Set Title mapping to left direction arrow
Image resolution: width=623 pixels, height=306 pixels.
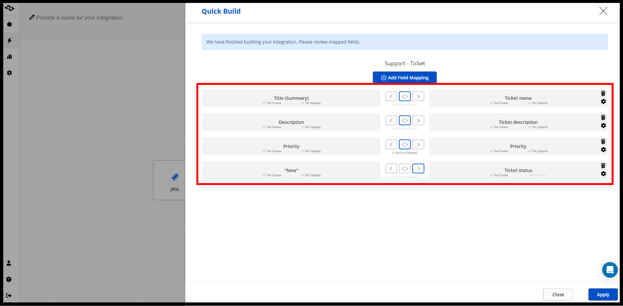pos(391,96)
